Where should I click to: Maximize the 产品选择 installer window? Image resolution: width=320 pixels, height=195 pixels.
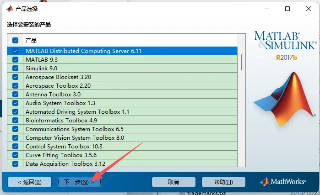287,9
